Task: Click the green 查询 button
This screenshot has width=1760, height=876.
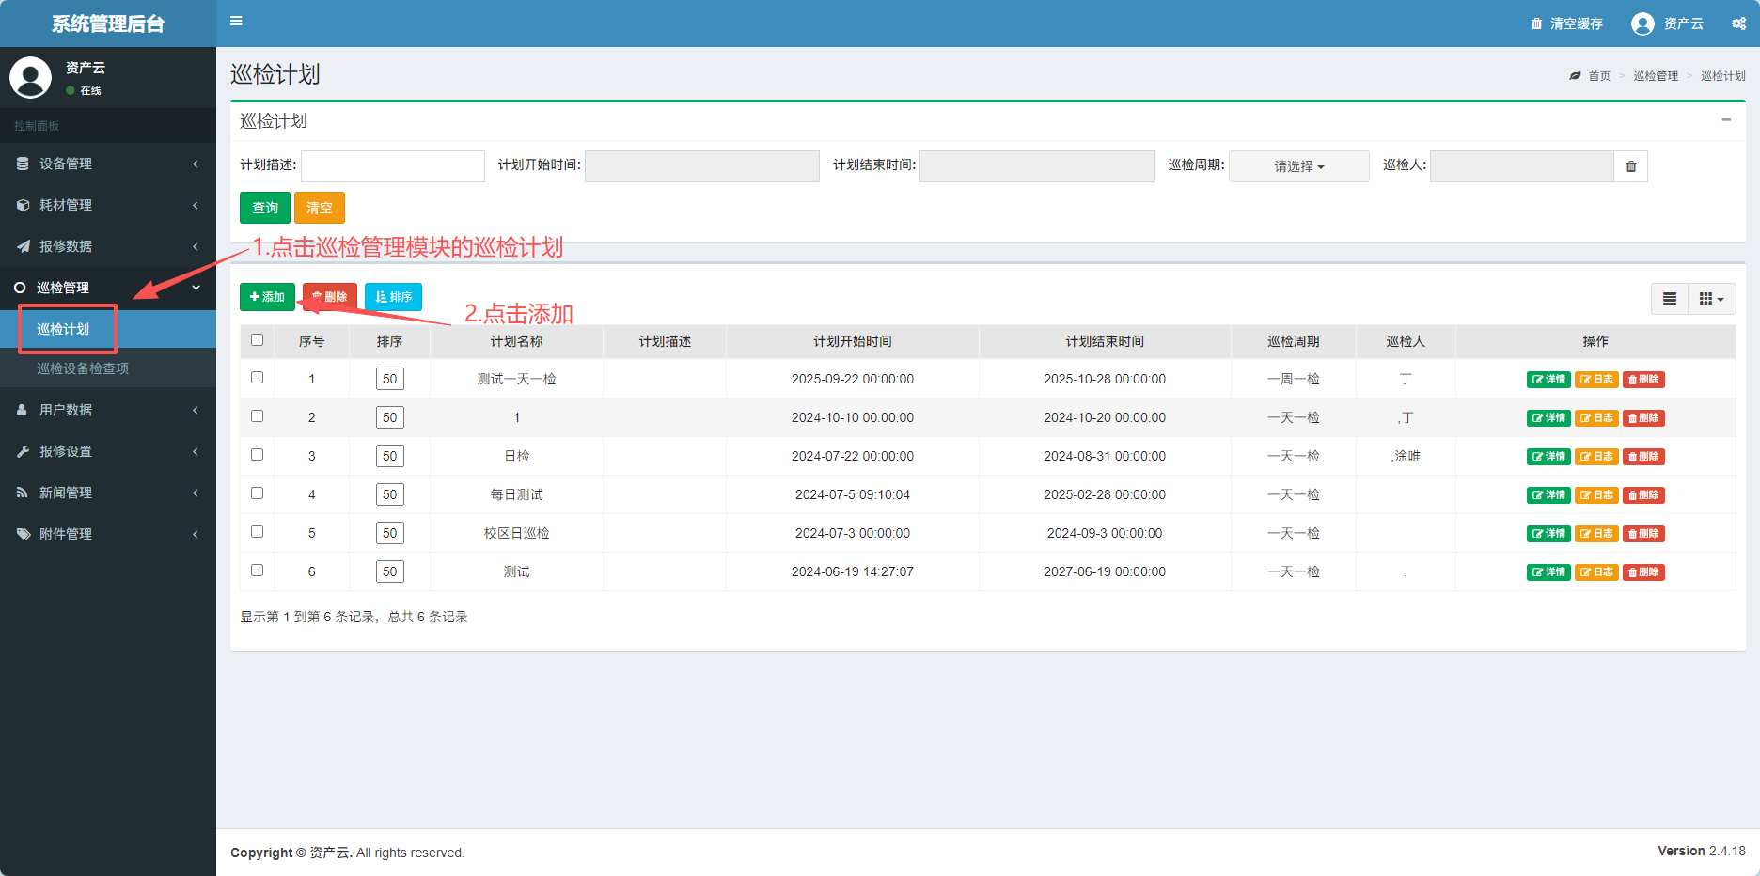Action: coord(264,208)
